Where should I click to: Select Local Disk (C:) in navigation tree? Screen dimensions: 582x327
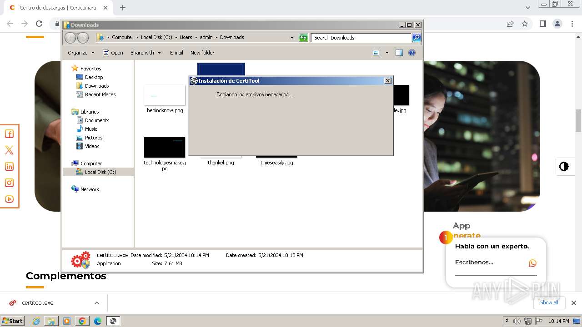(100, 172)
